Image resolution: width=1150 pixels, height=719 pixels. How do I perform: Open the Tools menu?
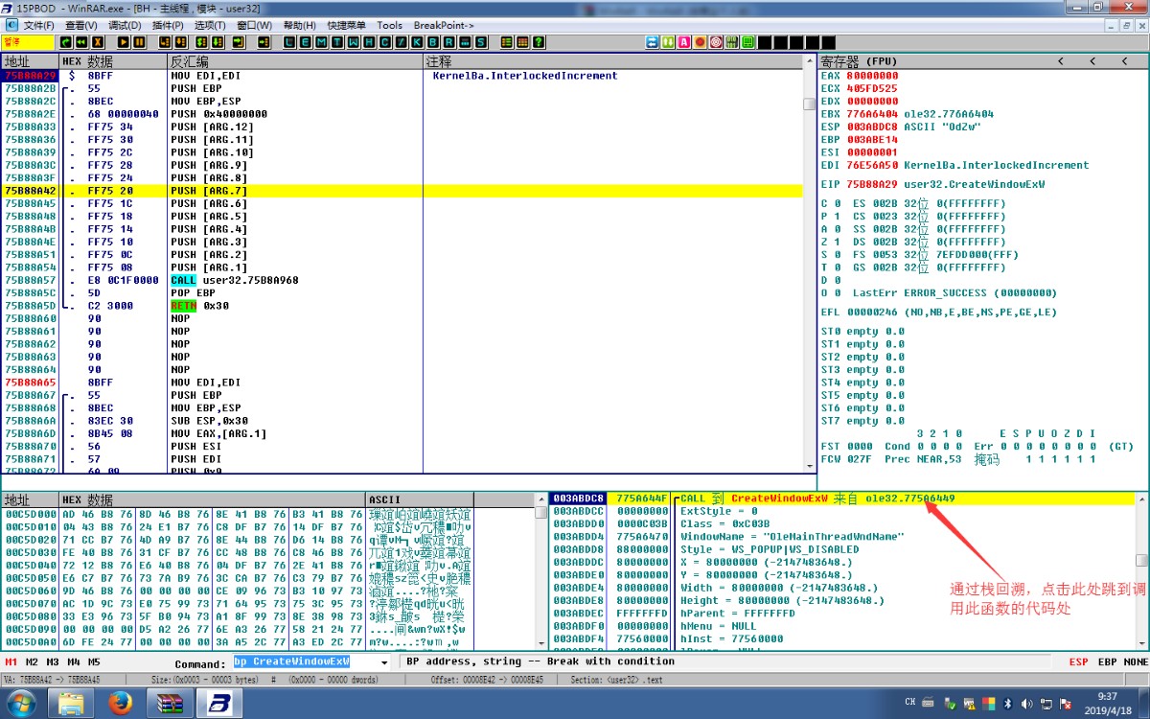pyautogui.click(x=390, y=25)
